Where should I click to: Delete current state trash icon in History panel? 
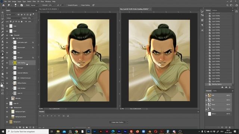pyautogui.click(x=230, y=87)
